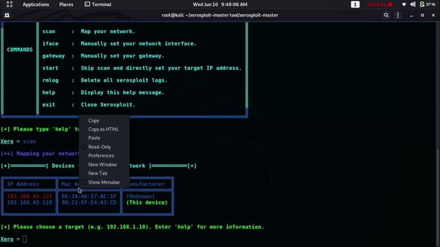
Task: Click MAC 6E:24:A6:57:AC:1F
Action: (89, 196)
